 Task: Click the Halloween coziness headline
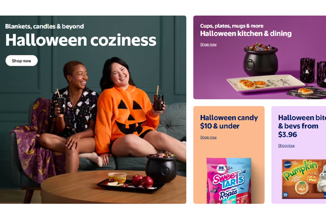click(x=81, y=40)
